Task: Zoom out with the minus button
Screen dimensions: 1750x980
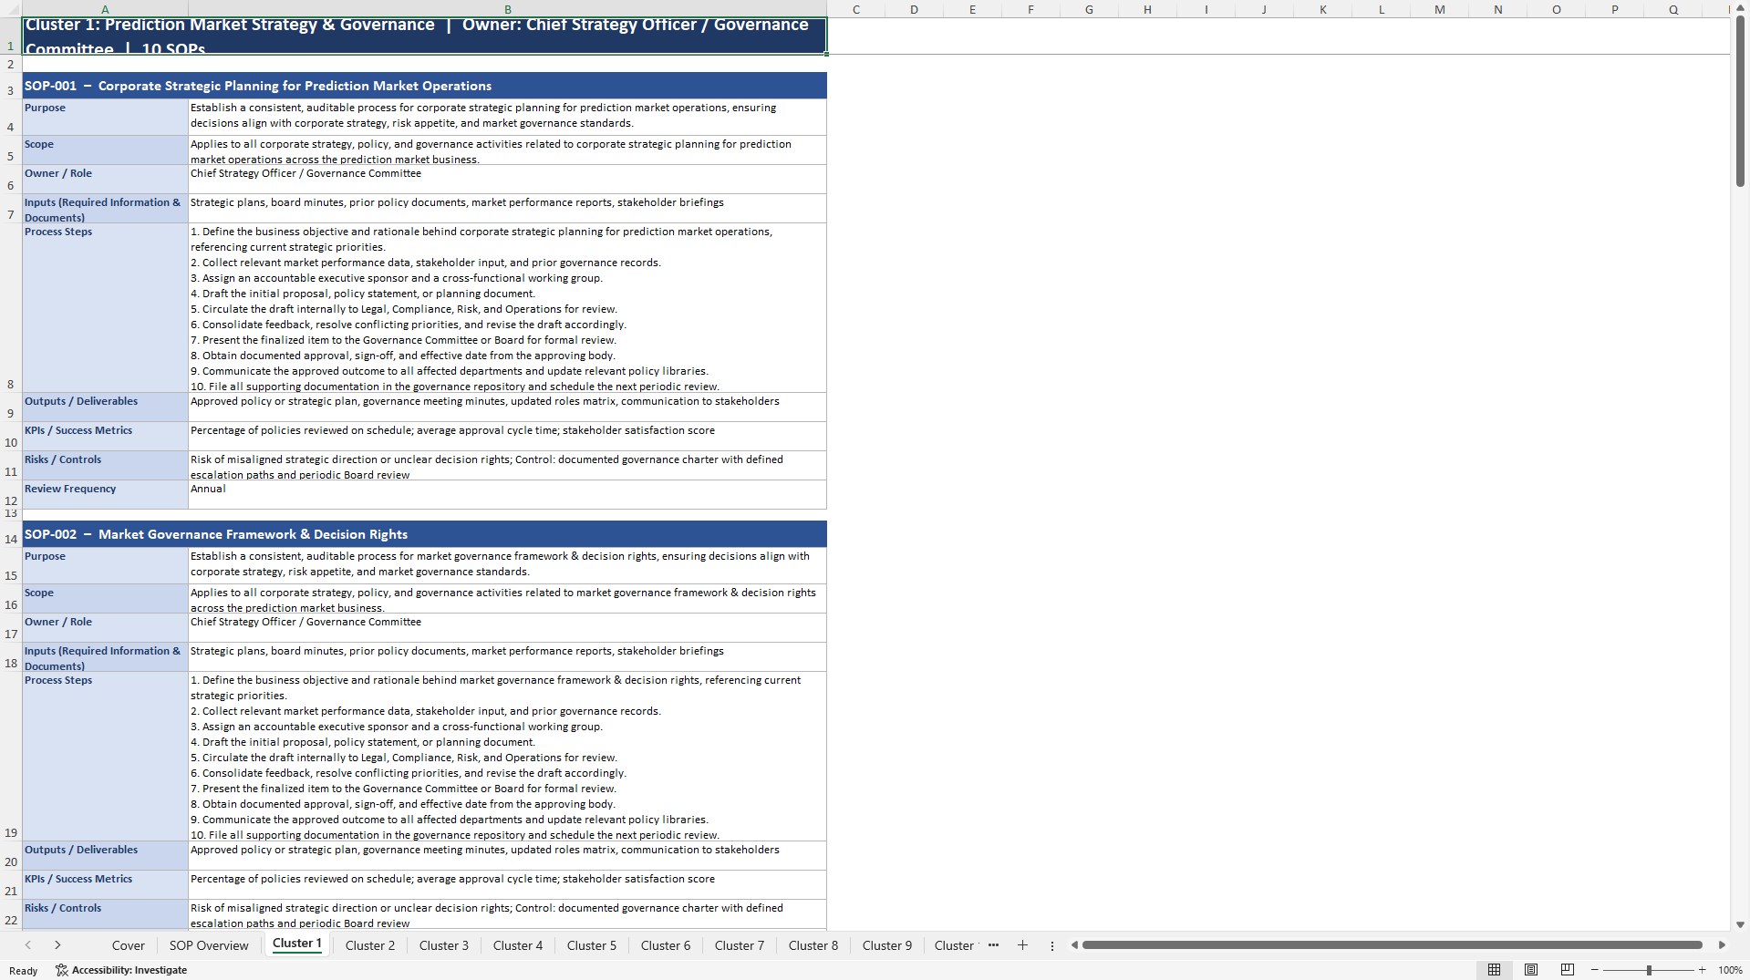Action: pyautogui.click(x=1595, y=970)
